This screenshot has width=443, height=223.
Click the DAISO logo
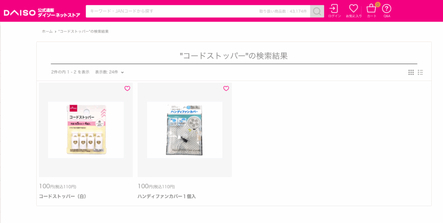click(x=19, y=13)
